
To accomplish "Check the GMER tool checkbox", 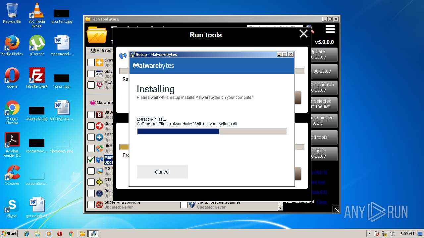I will (91, 74).
